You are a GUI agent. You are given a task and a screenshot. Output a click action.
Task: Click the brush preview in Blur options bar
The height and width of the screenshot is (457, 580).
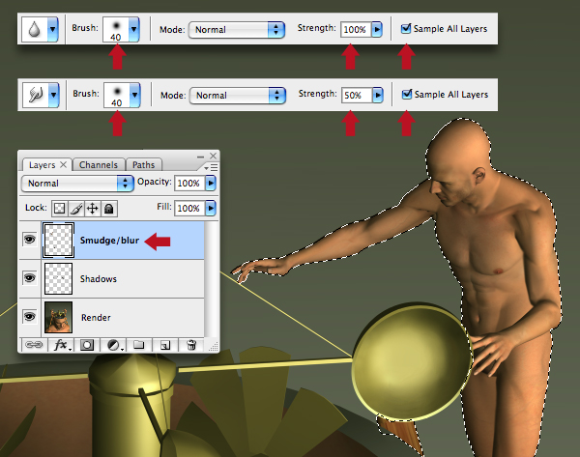click(116, 29)
